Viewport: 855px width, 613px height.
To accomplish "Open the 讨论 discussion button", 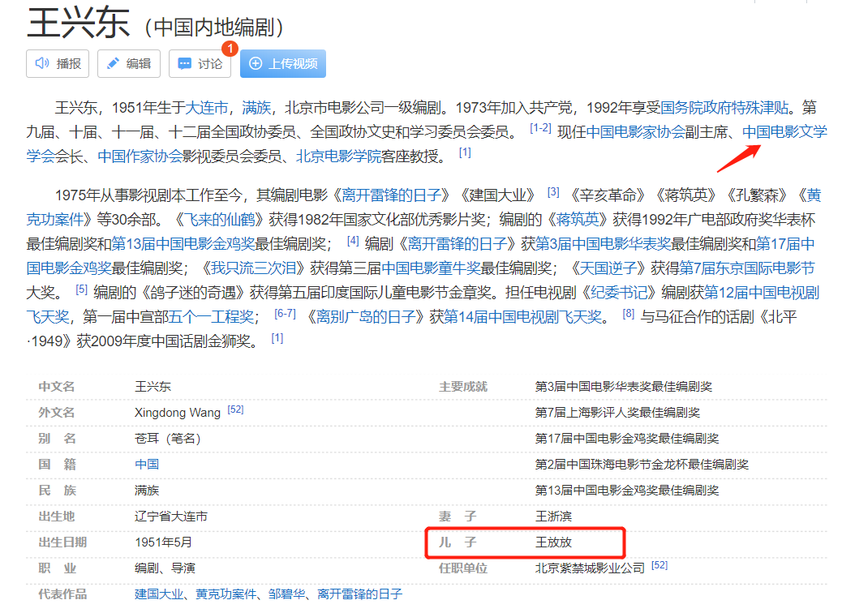I will (x=200, y=64).
